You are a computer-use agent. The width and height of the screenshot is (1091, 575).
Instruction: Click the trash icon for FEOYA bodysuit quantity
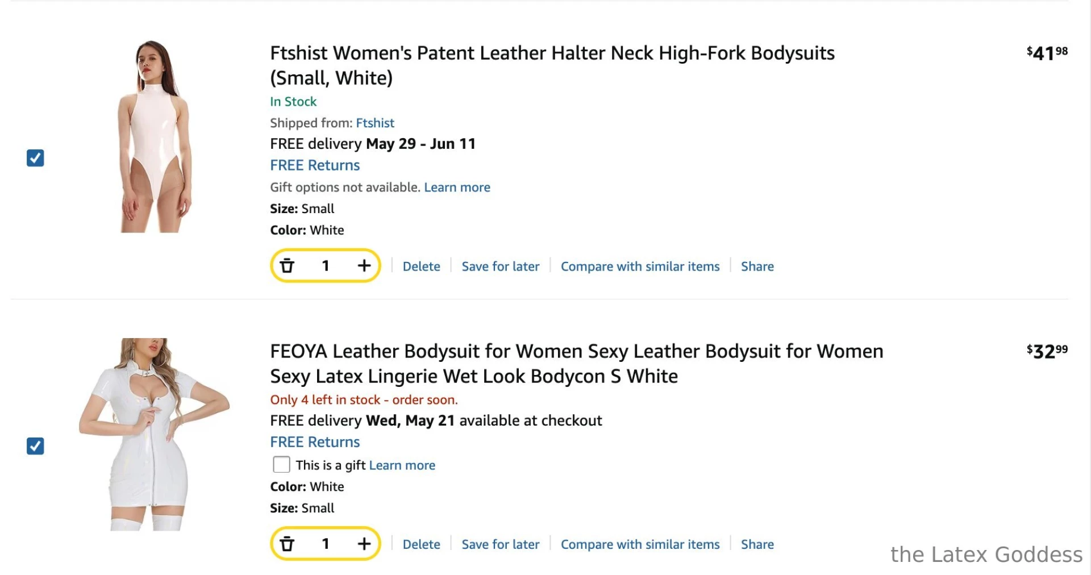288,544
